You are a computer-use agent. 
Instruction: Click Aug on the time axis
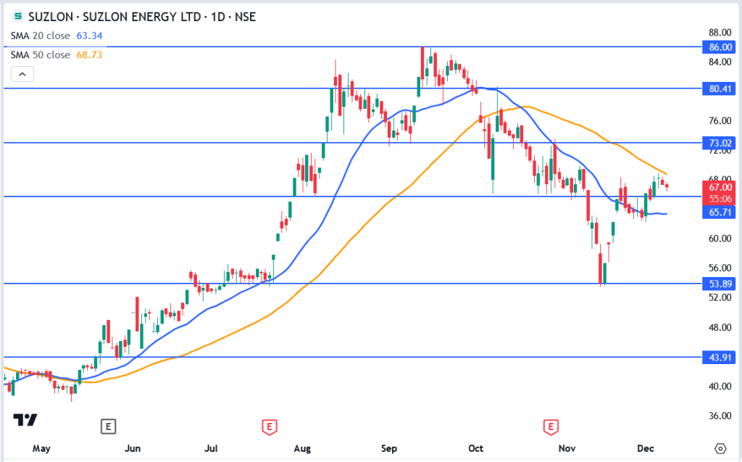coord(304,448)
